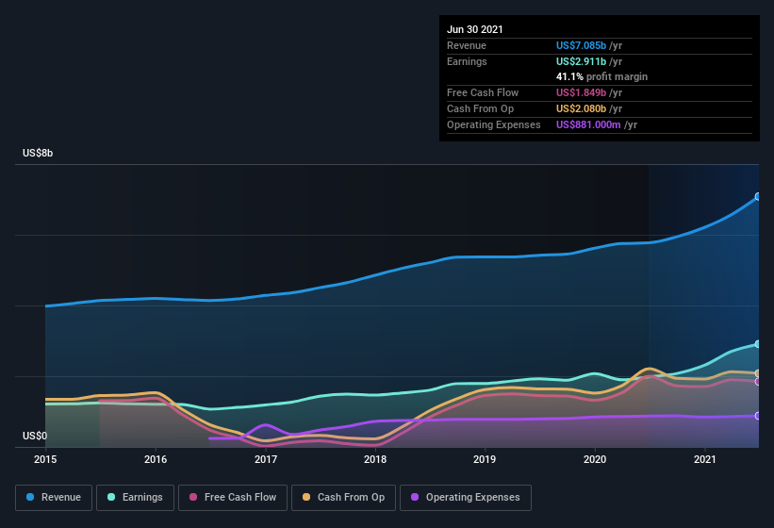
Task: Click the orange Cash From Op endpoint marker
Action: [x=758, y=374]
